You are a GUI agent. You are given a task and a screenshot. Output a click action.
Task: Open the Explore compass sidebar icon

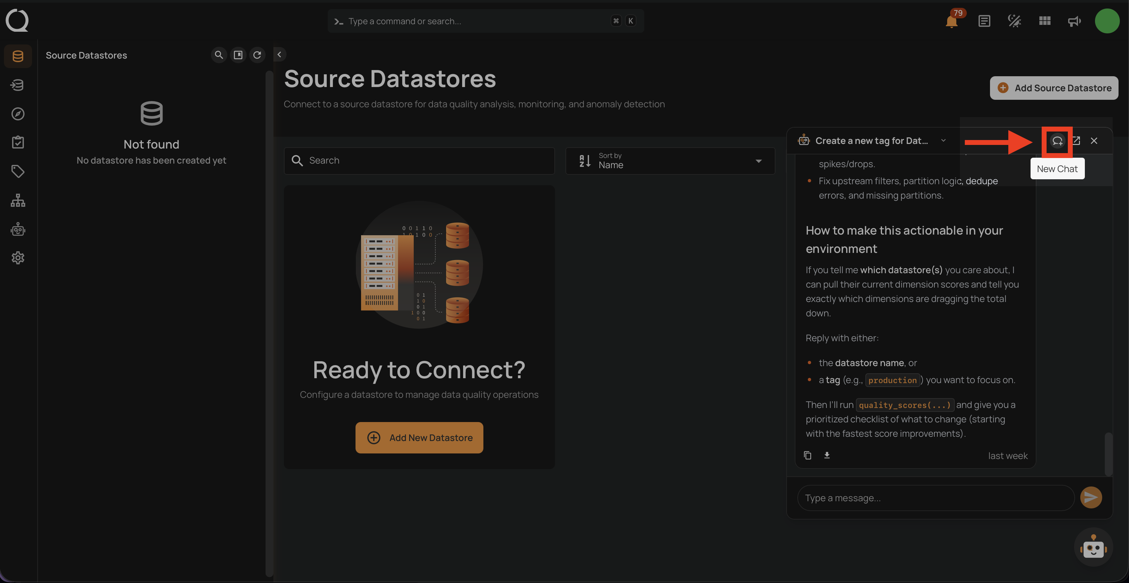click(x=18, y=114)
